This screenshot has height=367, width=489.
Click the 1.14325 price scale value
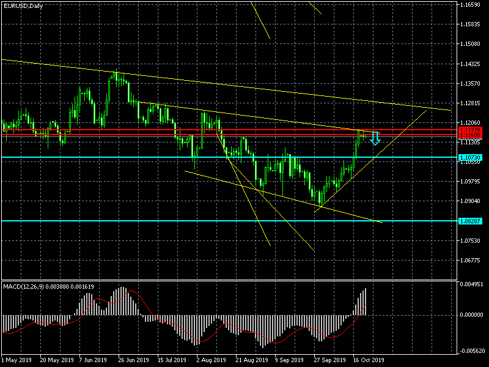[x=471, y=64]
